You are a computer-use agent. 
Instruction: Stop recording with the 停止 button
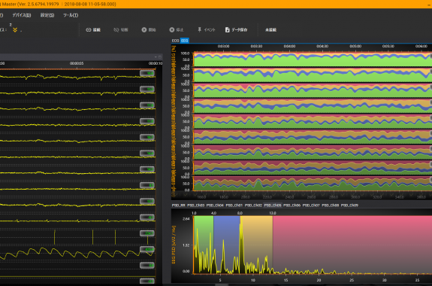pos(177,30)
